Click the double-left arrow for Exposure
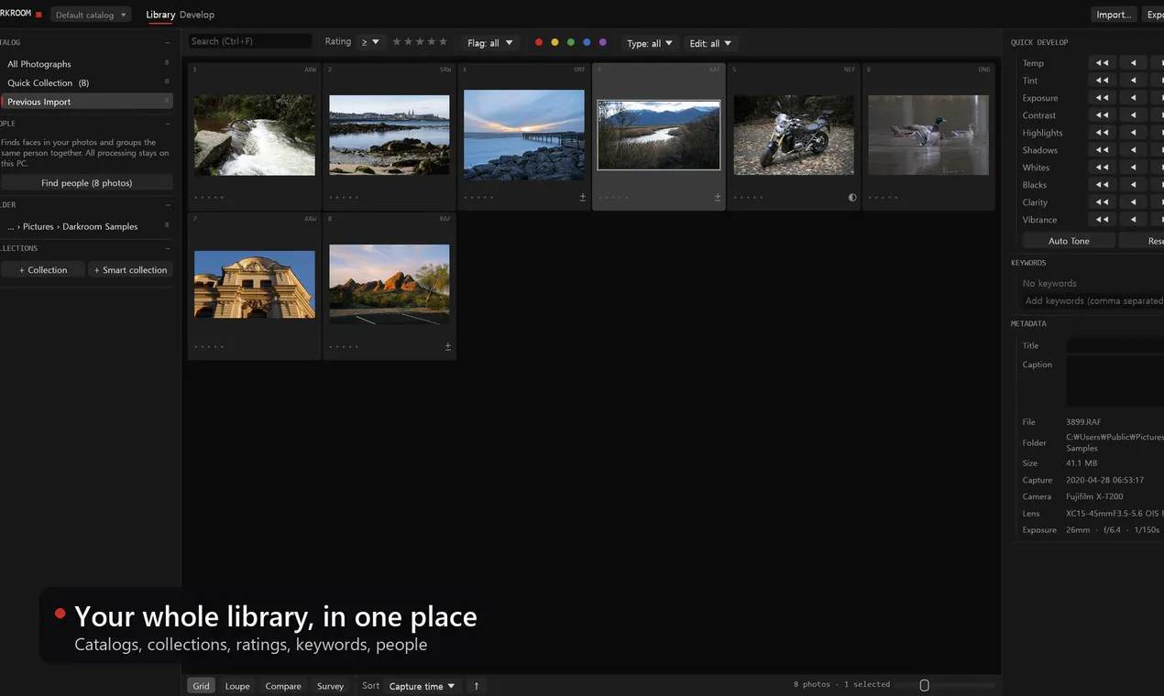 coord(1102,98)
